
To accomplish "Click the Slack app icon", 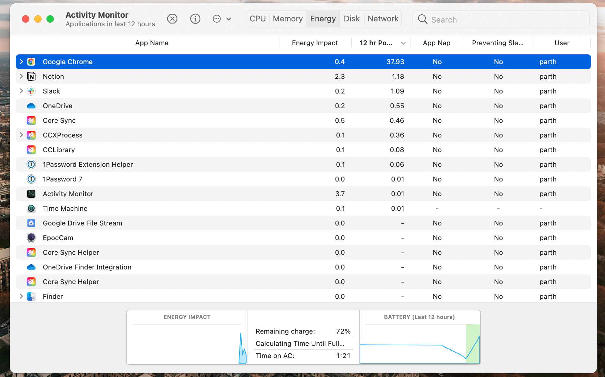I will coord(31,91).
